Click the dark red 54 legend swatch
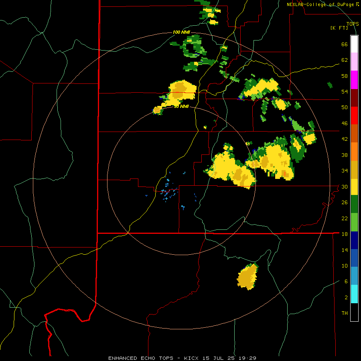Screen dimensions: 361x361 click(x=354, y=98)
